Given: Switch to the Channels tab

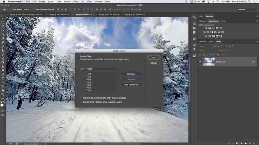Looking at the screenshot, I should coord(202,41).
